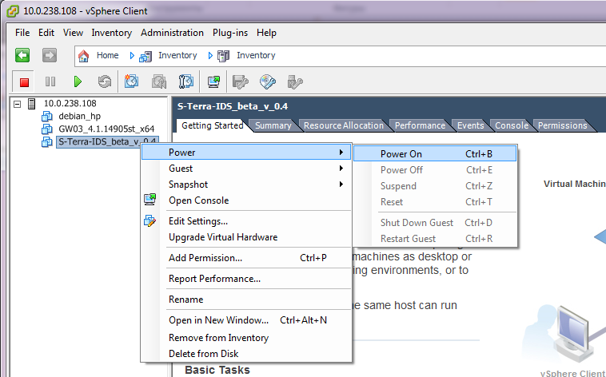
Task: Open the Performance tab
Action: coord(420,125)
